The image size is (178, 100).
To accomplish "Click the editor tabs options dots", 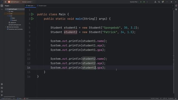I will coord(172,6).
